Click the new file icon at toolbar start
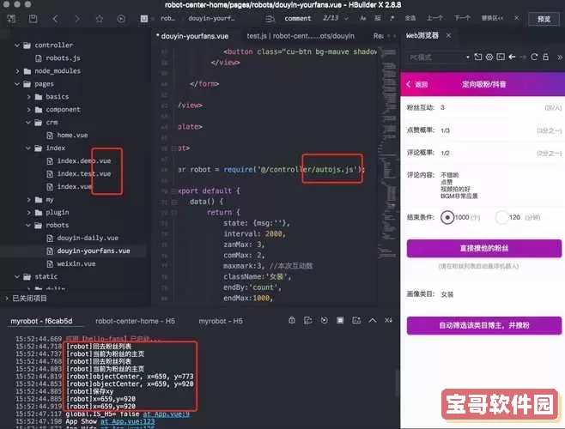This screenshot has height=429, width=565. (x=11, y=18)
